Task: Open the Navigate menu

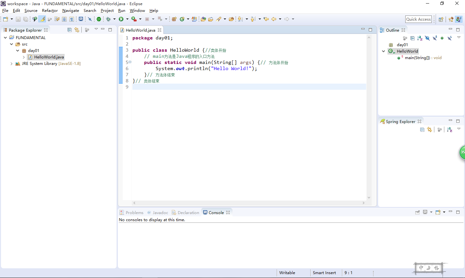Action: tap(71, 11)
